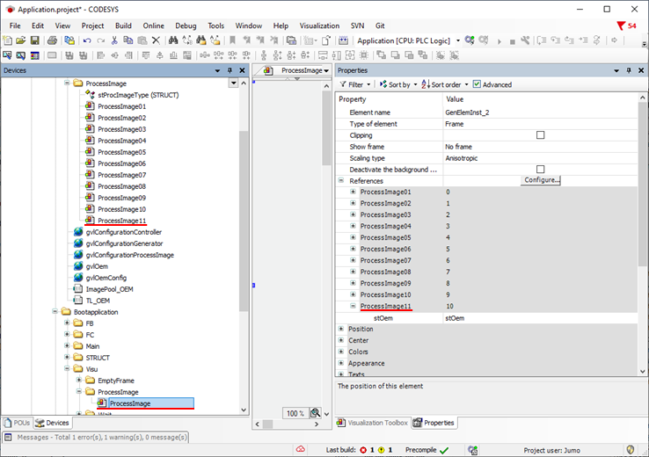Click the Configure... button

point(541,180)
